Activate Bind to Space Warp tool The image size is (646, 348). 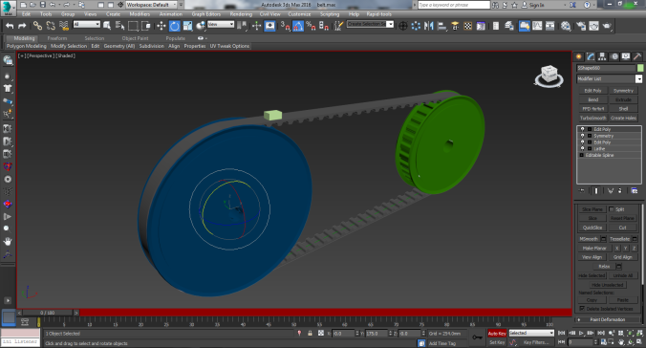coord(64,26)
